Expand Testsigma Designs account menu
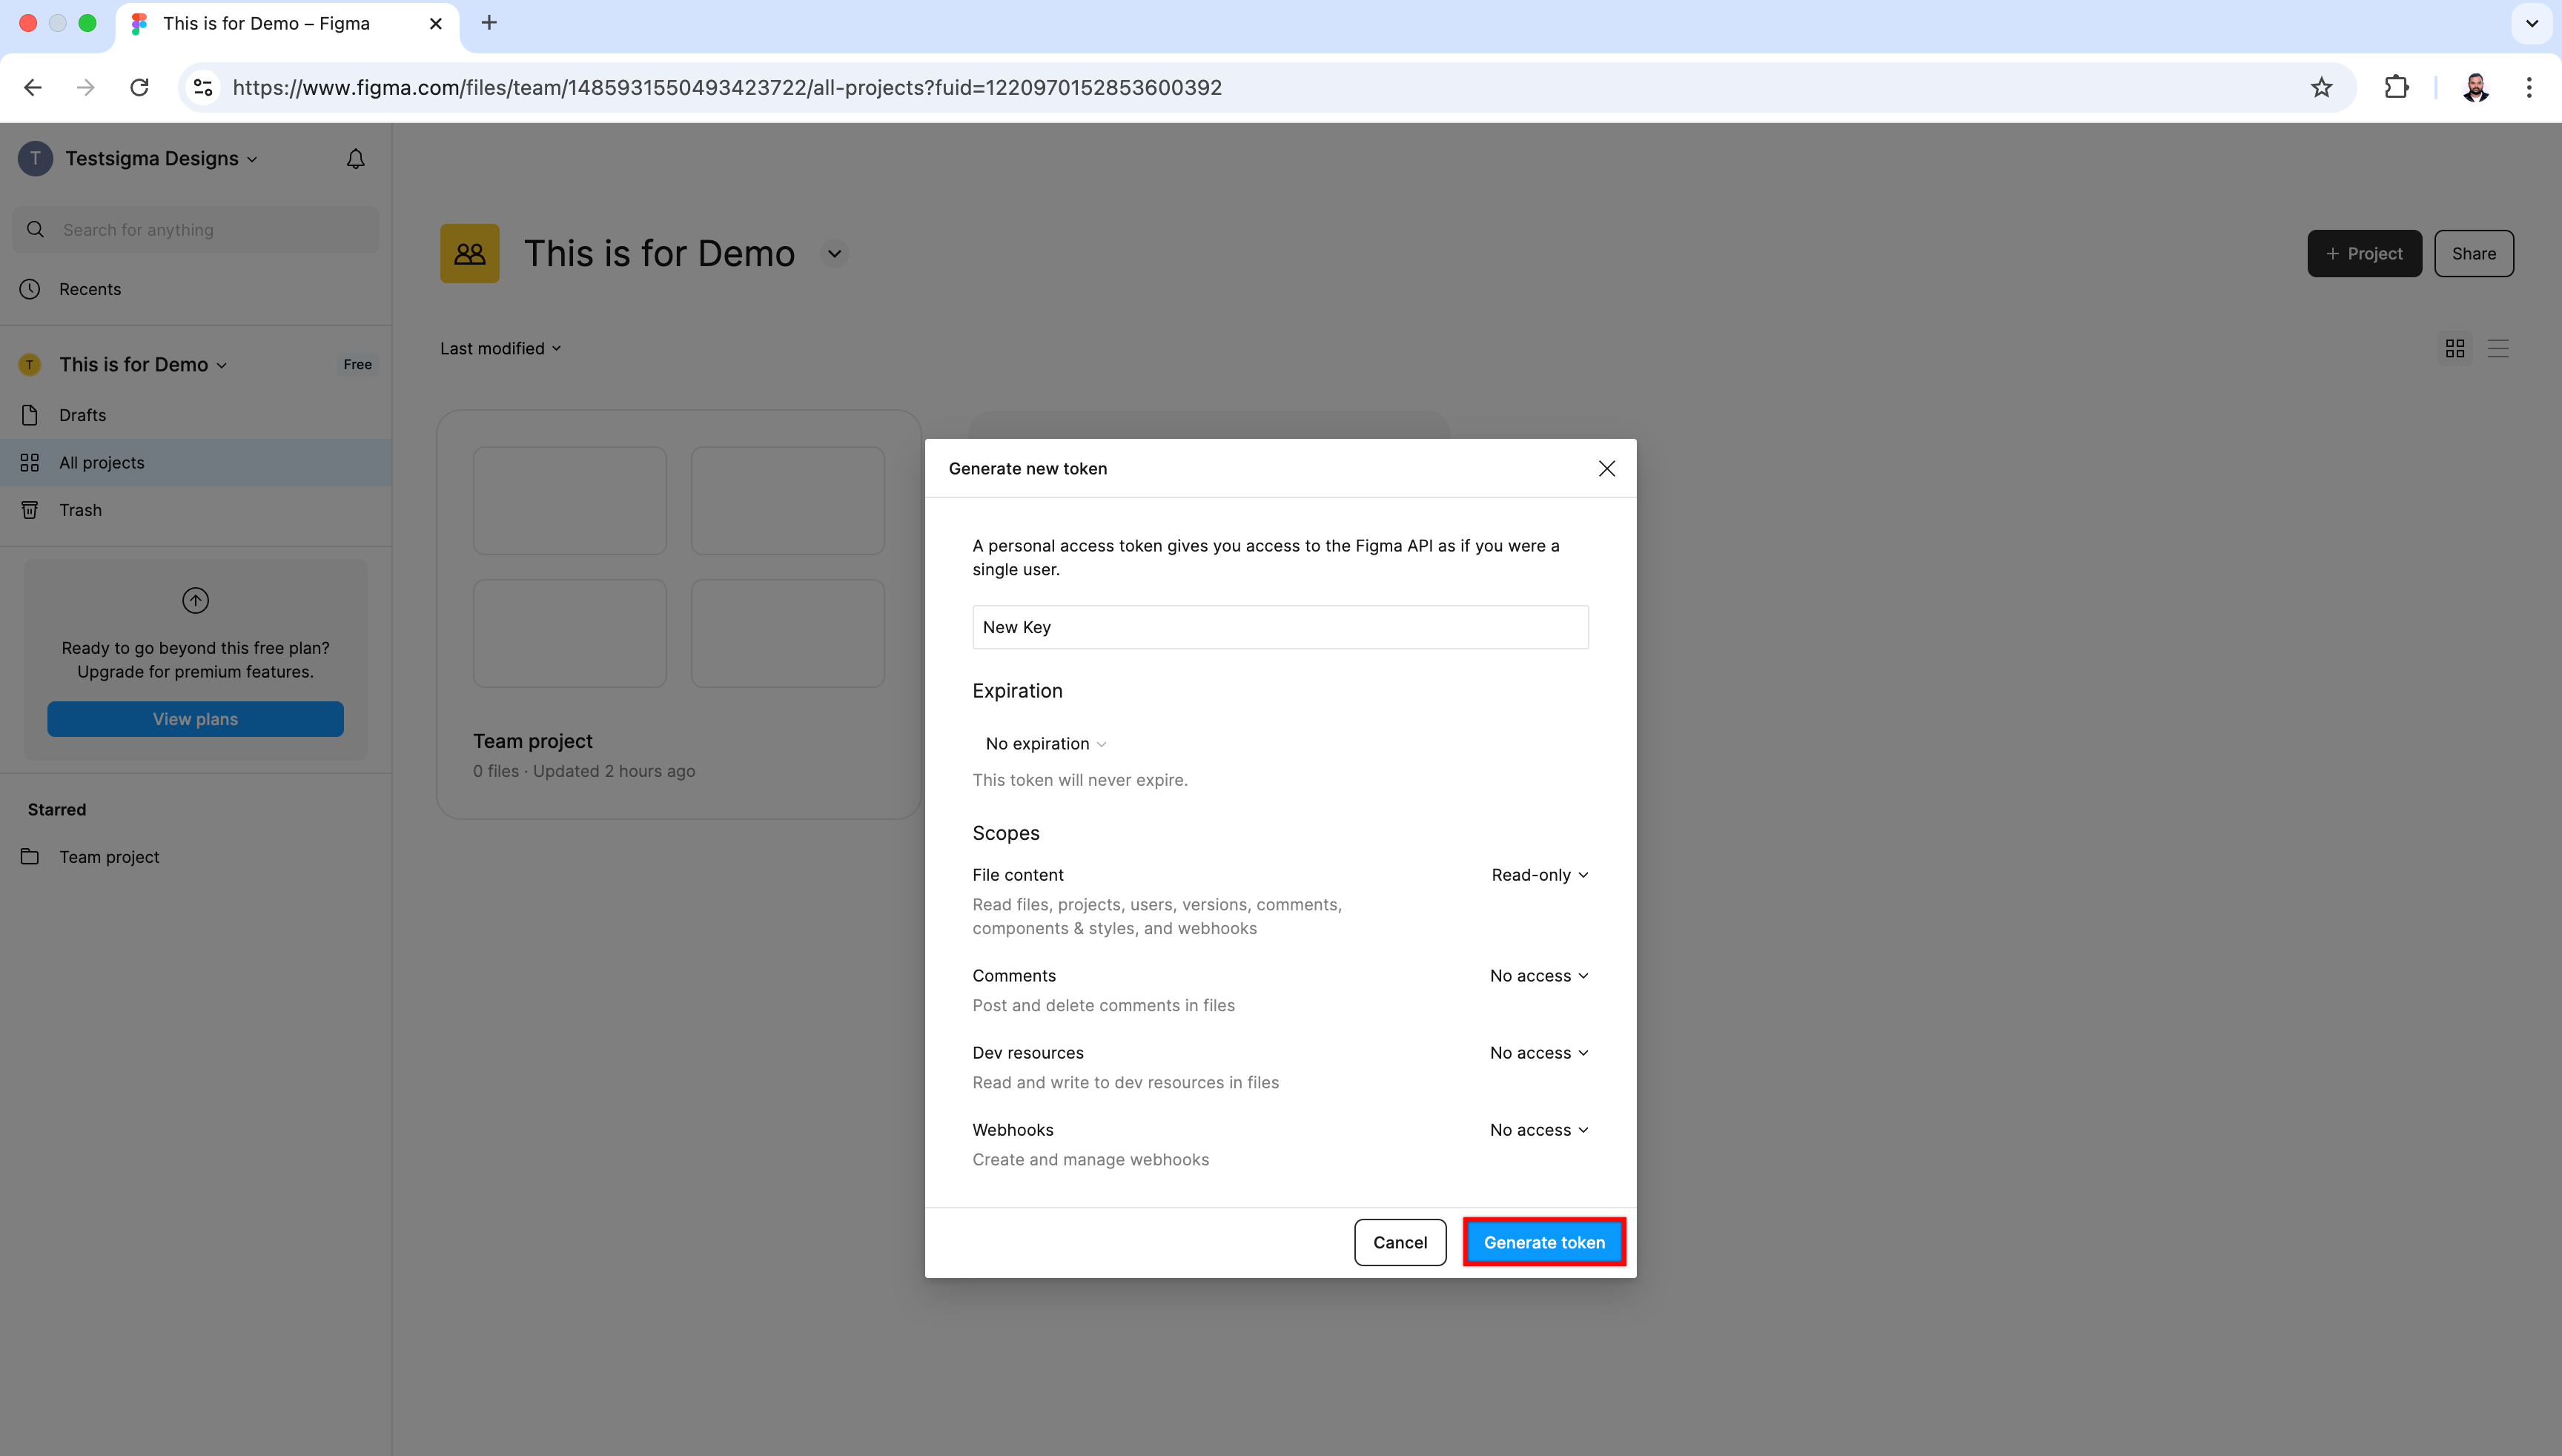 160,159
